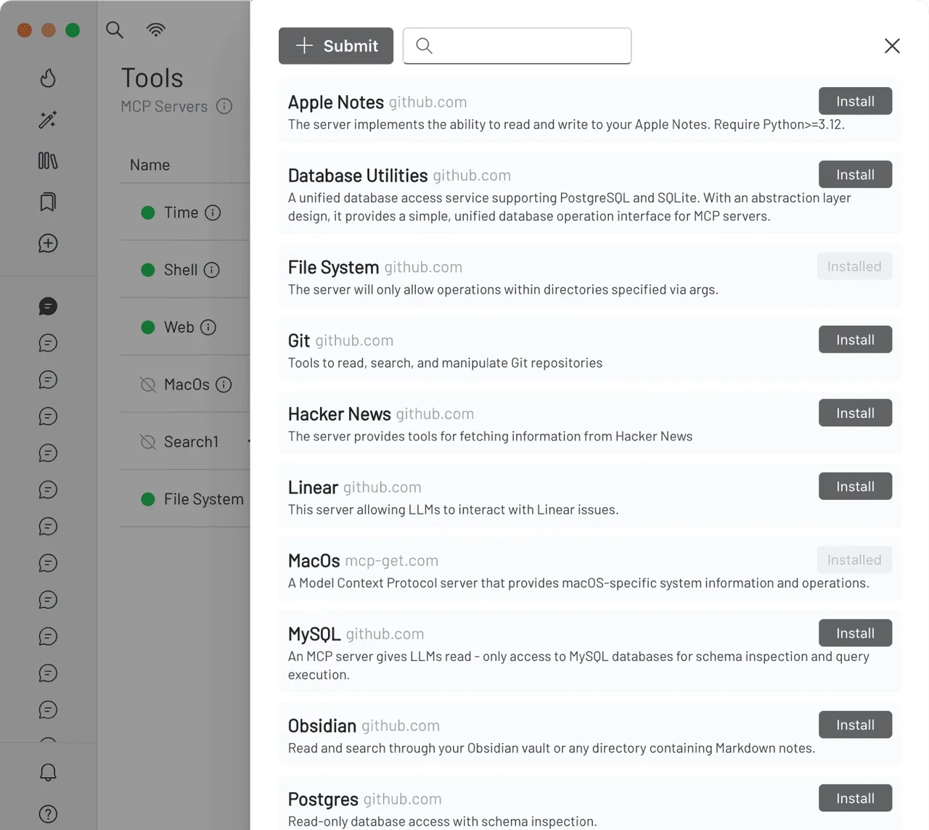The image size is (929, 830).
Task: Open notifications bell in sidebar
Action: pyautogui.click(x=48, y=772)
